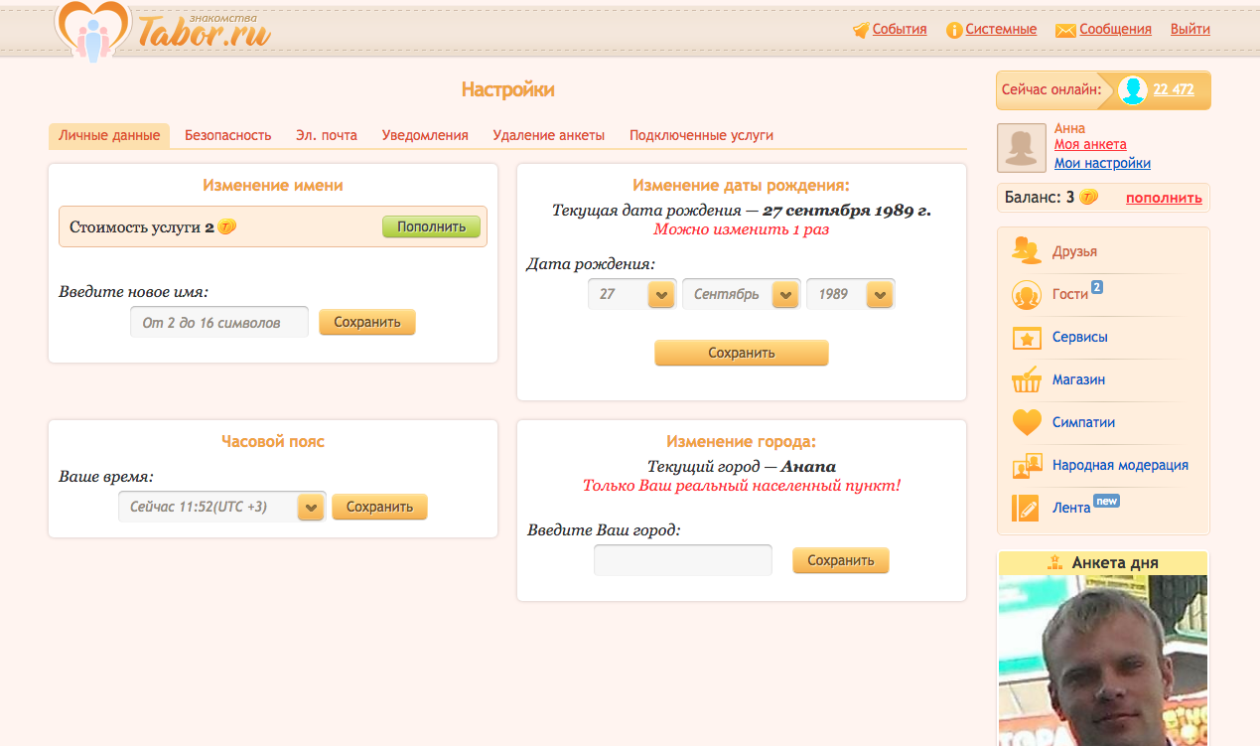Click the trophy icon in Анкета дня header

(1055, 563)
